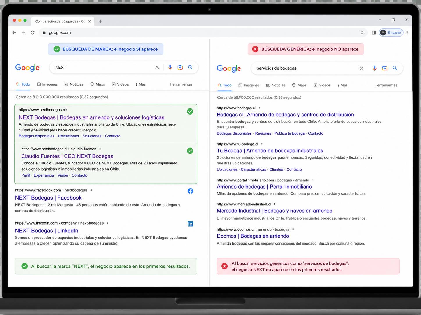Go back with the browser back arrow

pyautogui.click(x=14, y=32)
